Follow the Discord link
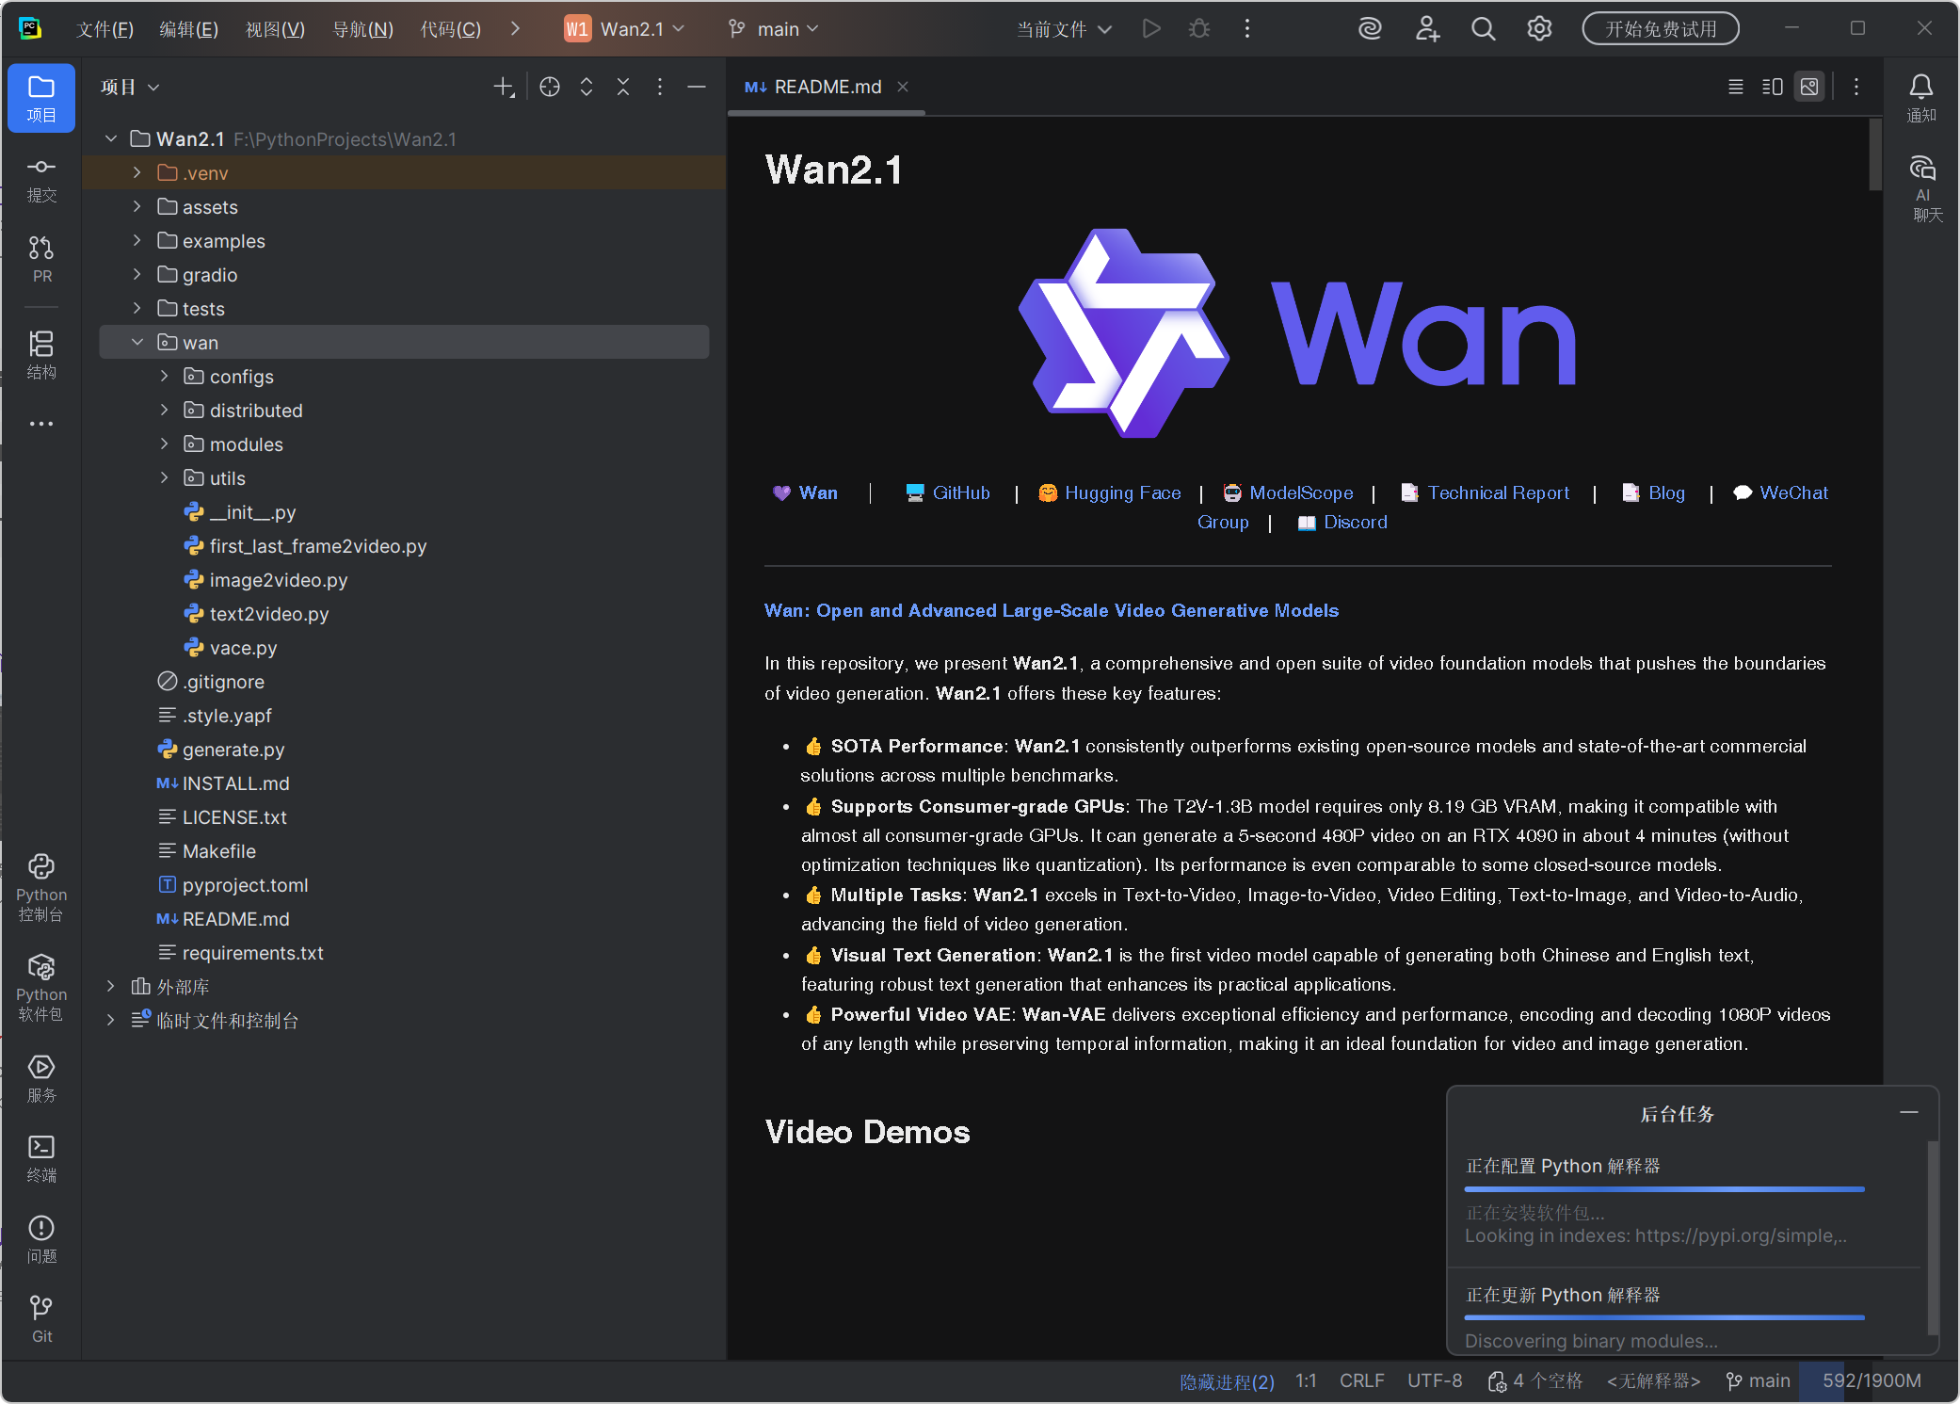 1356,522
